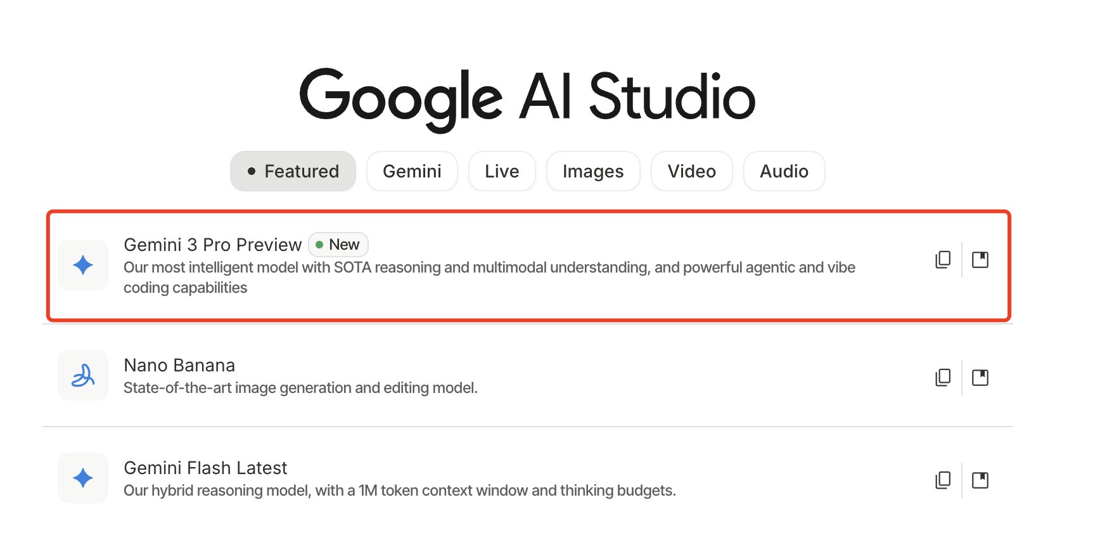Viewport: 1100px width, 540px height.
Task: Switch to the Video tab
Action: click(x=691, y=171)
